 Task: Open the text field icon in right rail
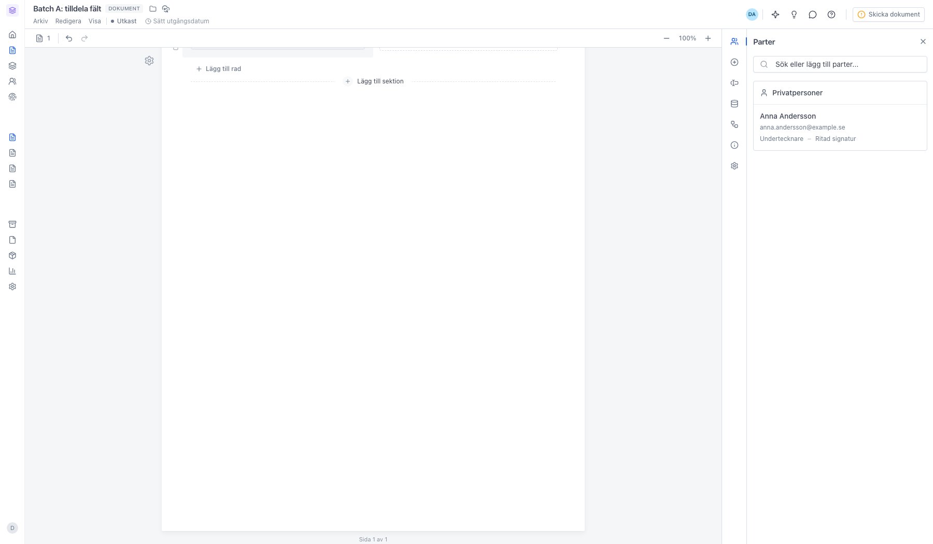[734, 83]
